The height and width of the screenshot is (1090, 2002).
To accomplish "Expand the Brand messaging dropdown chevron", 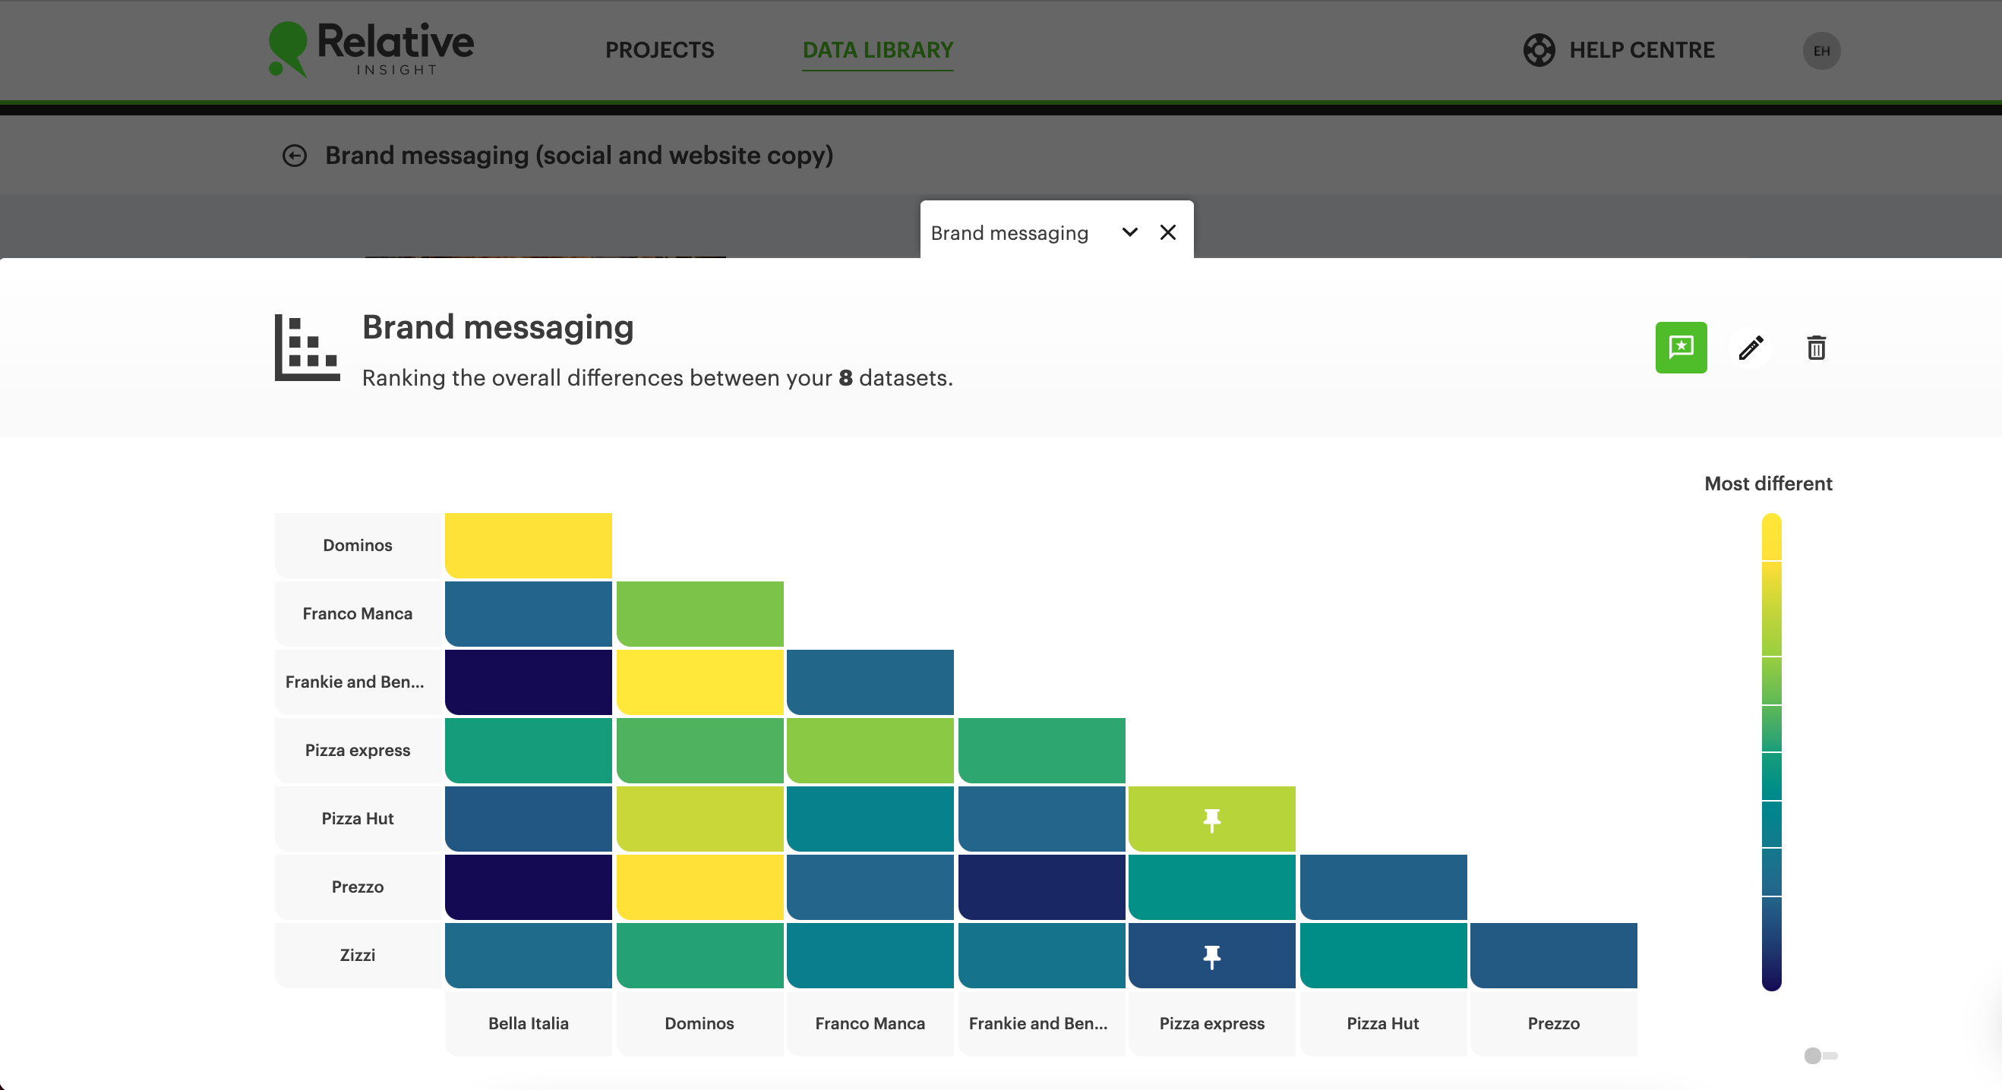I will (1129, 232).
